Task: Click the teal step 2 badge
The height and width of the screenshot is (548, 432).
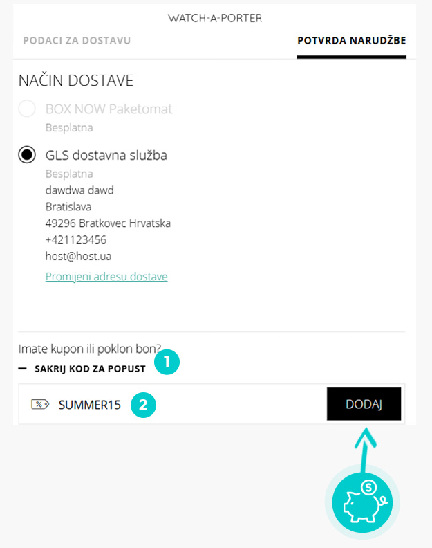Action: pos(143,405)
